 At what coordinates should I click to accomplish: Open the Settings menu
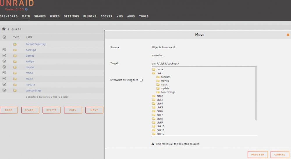click(72, 16)
